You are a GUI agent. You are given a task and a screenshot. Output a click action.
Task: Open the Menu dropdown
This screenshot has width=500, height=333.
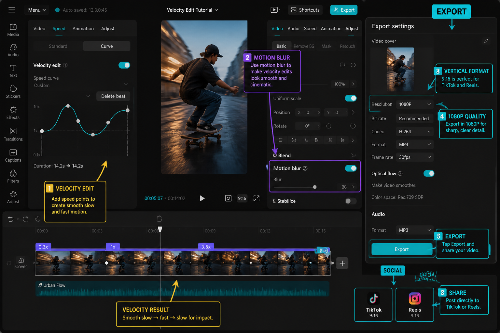tap(37, 10)
